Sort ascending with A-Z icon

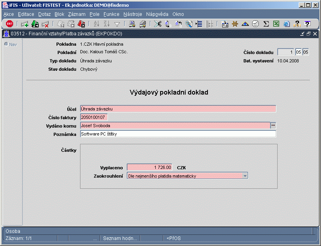(96, 24)
